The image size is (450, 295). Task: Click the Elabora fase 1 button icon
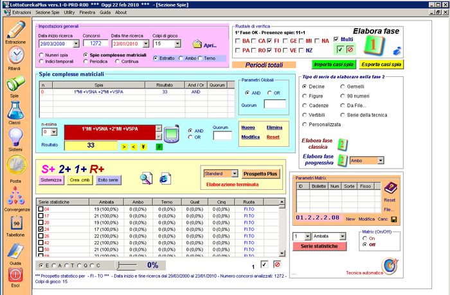pyautogui.click(x=373, y=46)
